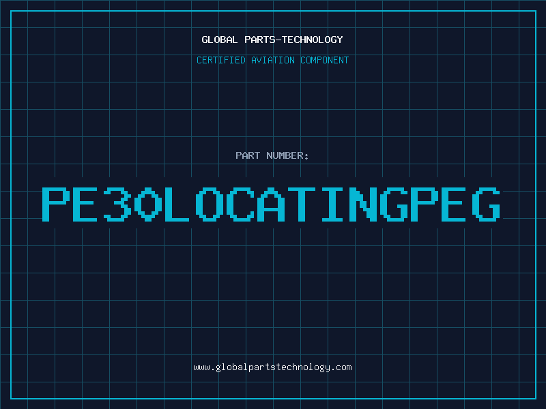The image size is (546, 409).
Task: Click the slashed zero in part number
Action: point(147,203)
